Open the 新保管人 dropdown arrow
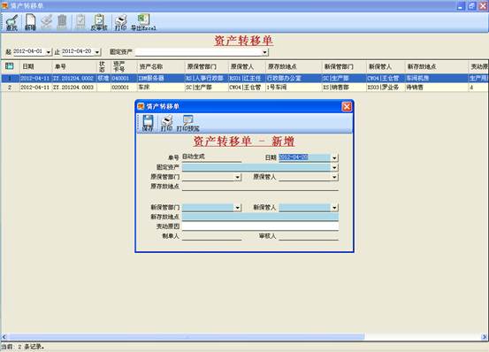 (x=334, y=207)
